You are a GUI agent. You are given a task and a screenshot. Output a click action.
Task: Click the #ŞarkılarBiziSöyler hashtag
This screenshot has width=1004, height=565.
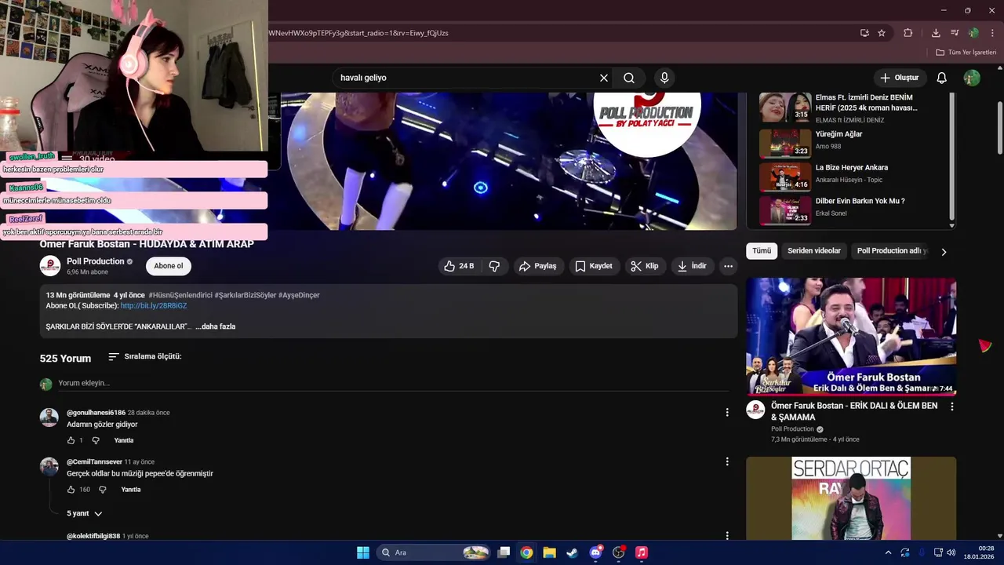246,295
